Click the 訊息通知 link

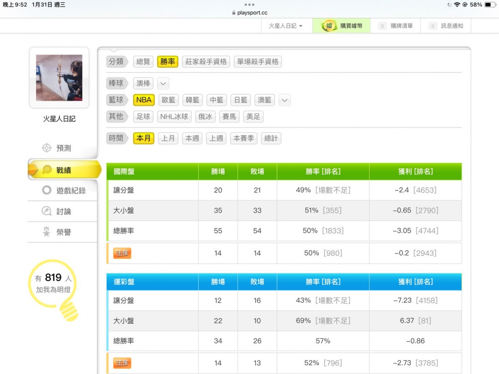click(446, 26)
